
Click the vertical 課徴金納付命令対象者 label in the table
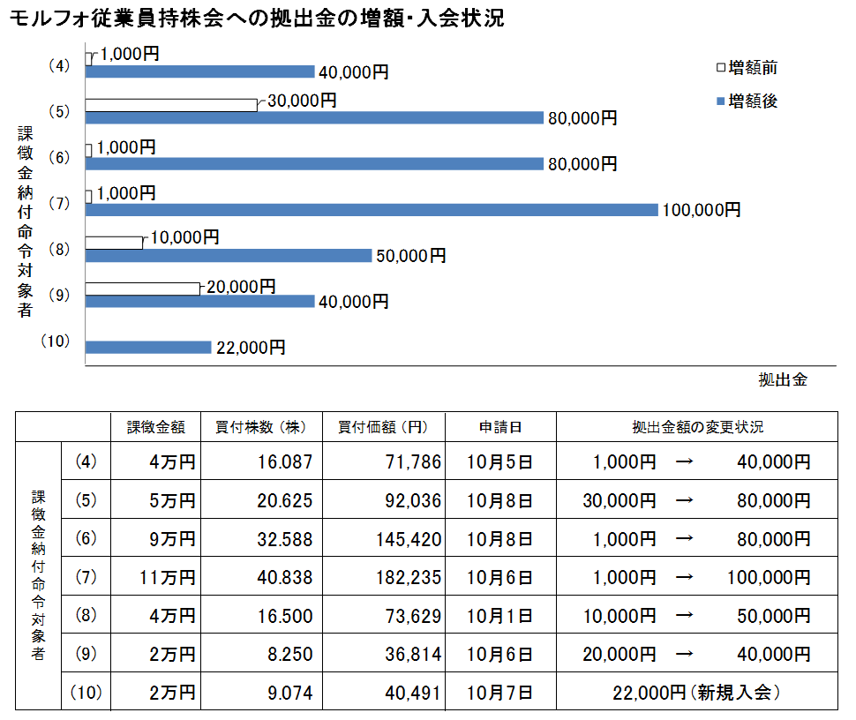(38, 578)
